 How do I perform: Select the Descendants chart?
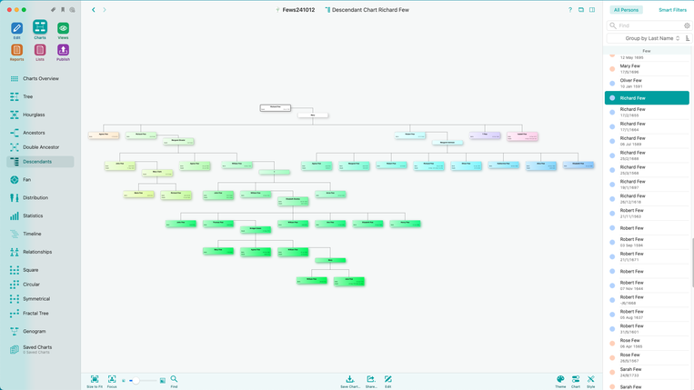coord(40,162)
